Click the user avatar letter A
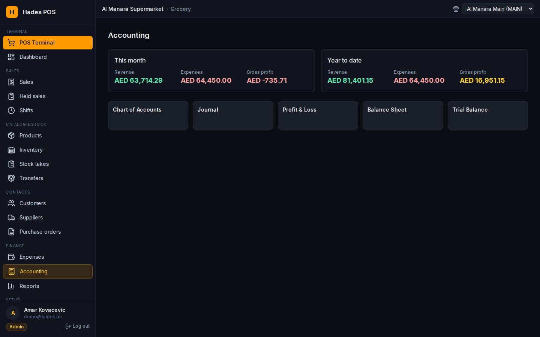This screenshot has height=337, width=540. click(13, 313)
